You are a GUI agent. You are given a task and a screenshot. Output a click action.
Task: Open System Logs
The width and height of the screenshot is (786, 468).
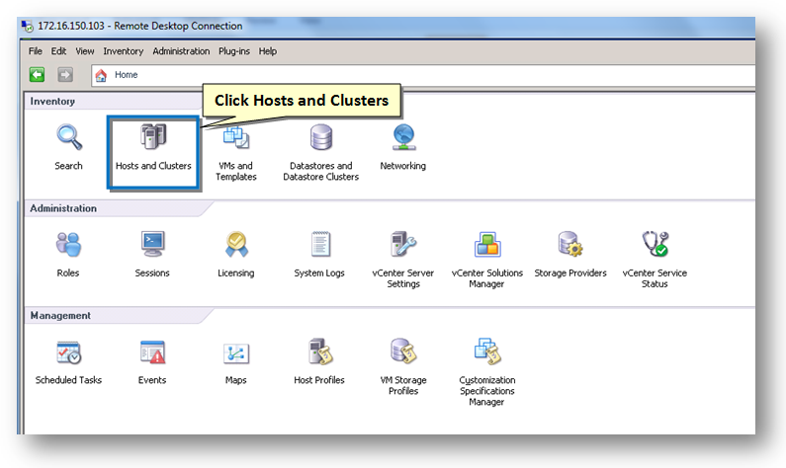click(319, 251)
